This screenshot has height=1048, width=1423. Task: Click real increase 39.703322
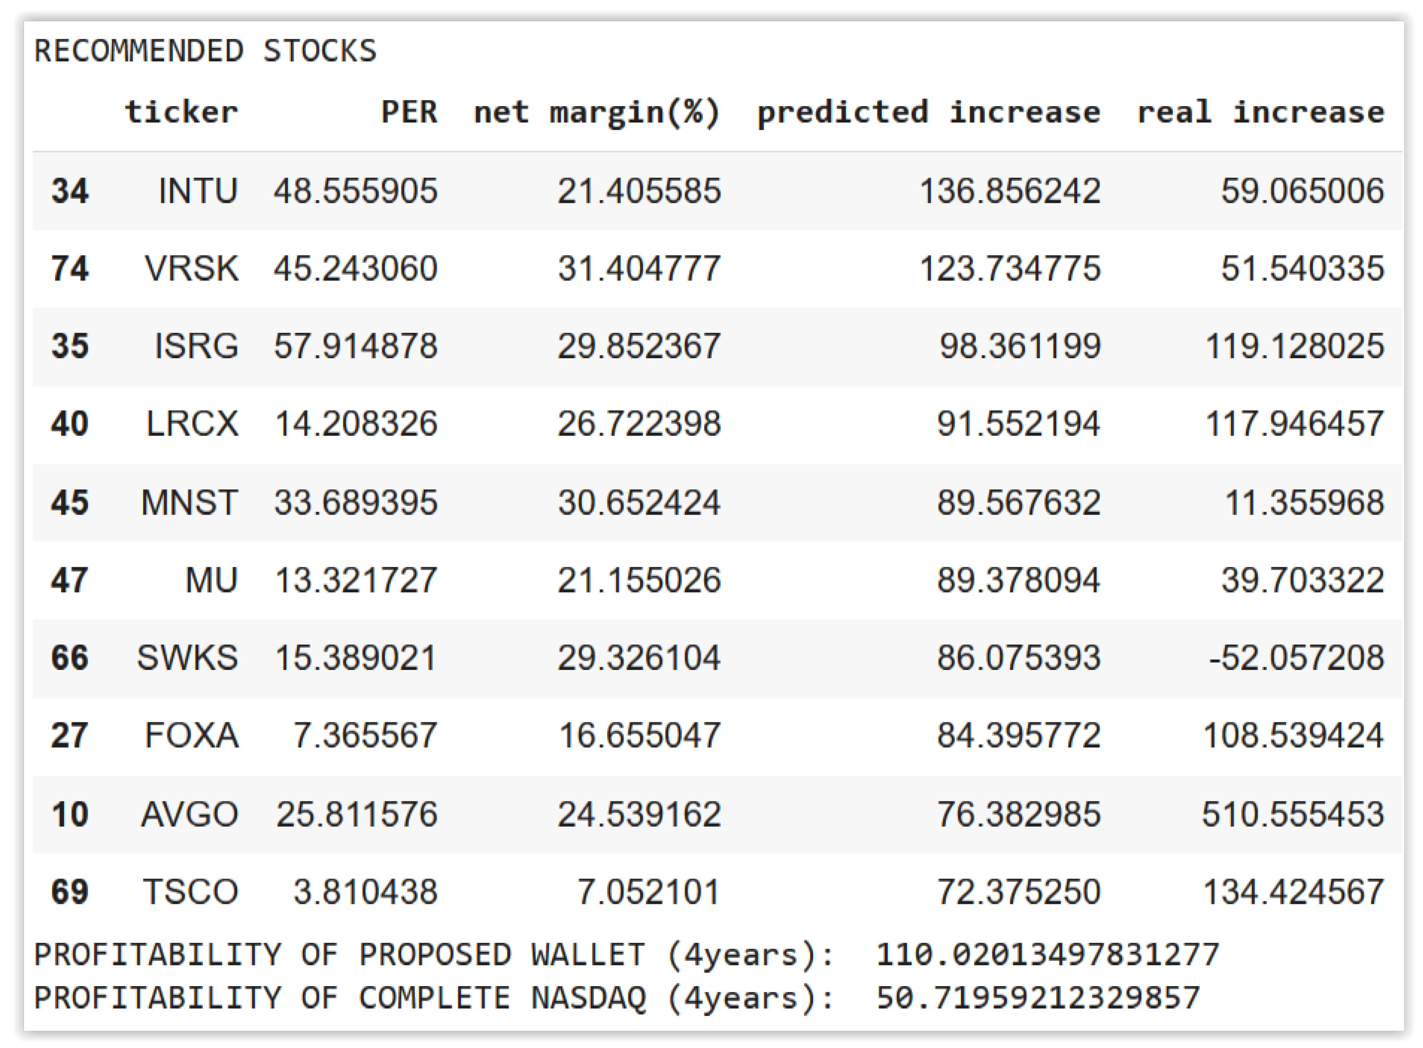(x=1303, y=580)
